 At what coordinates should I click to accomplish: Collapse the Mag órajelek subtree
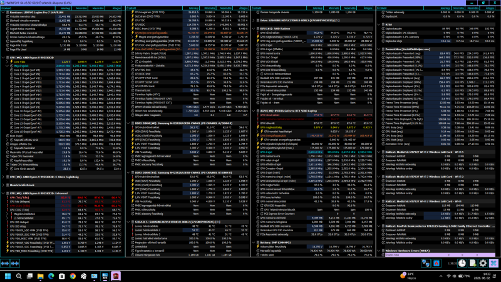point(8,66)
